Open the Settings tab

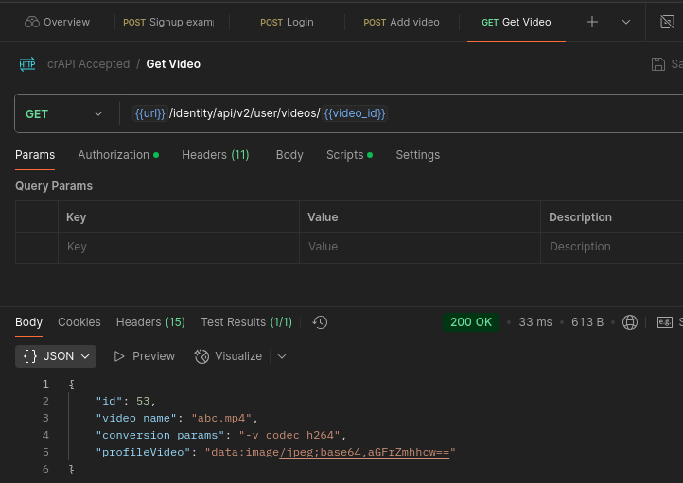(418, 155)
